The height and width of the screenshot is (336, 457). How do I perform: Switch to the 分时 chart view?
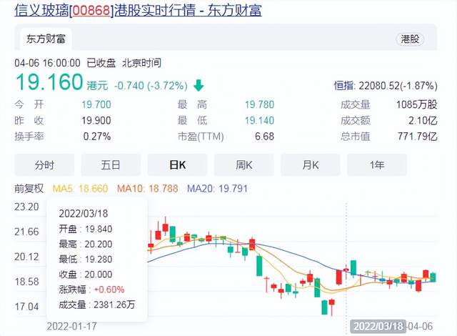44,165
